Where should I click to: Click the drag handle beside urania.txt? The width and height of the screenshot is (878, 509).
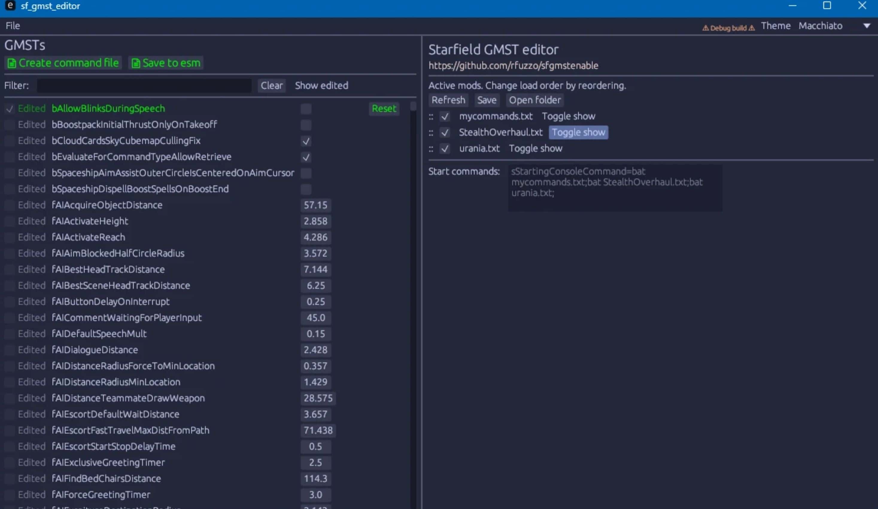point(431,149)
